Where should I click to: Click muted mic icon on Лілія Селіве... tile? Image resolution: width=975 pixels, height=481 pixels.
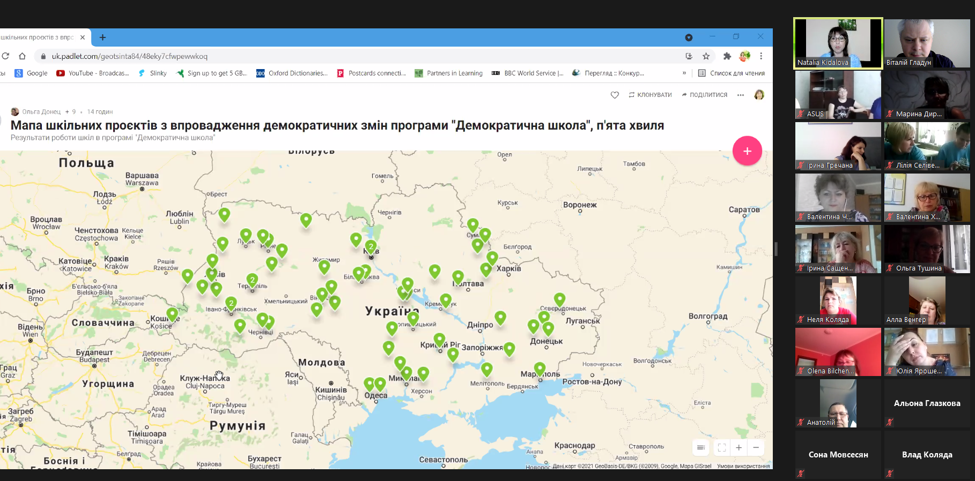pyautogui.click(x=890, y=165)
